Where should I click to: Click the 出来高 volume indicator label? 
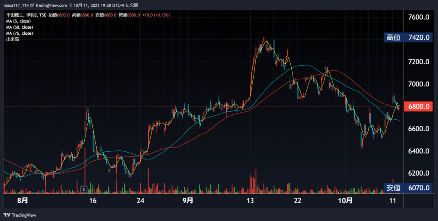tap(12, 39)
